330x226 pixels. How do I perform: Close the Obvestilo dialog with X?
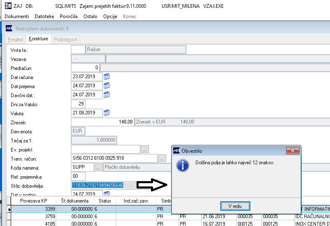click(293, 151)
